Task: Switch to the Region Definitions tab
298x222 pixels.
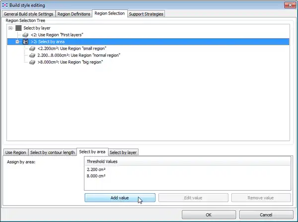Action: [74, 14]
